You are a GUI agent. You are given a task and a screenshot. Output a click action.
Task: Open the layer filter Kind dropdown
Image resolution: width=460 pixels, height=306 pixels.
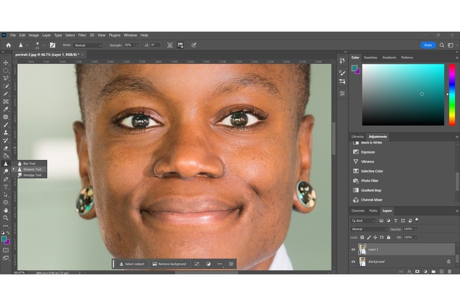(x=363, y=221)
